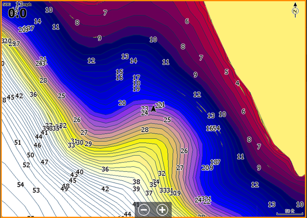Image resolution: width=307 pixels, height=218 pixels.
Task: Select the boat position arrow on chart
Action: pos(153,108)
